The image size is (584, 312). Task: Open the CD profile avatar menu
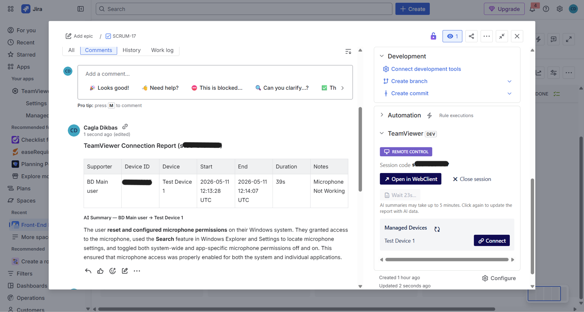[x=573, y=9]
